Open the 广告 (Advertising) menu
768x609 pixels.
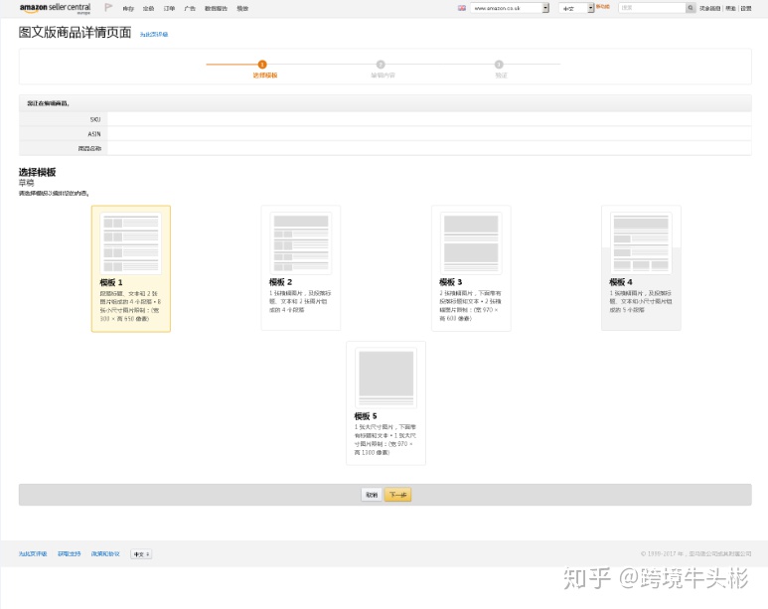pos(190,8)
